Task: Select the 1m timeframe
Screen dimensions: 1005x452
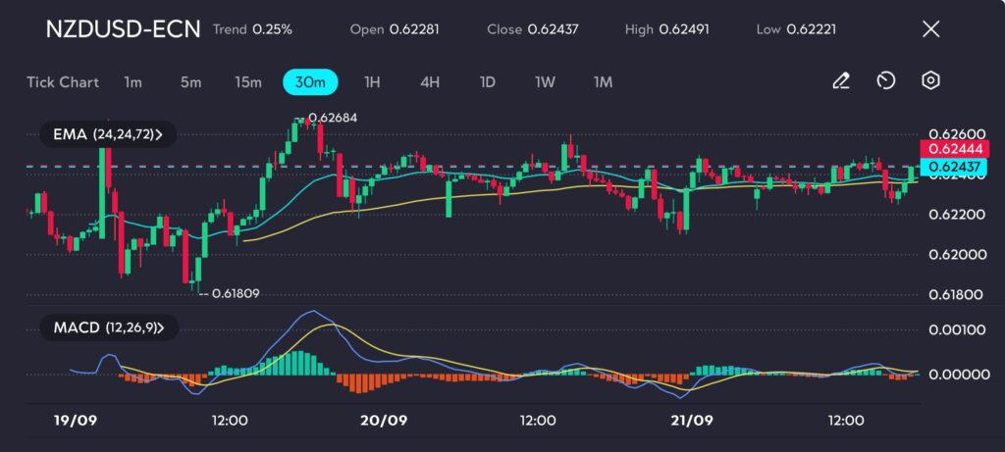Action: point(132,82)
